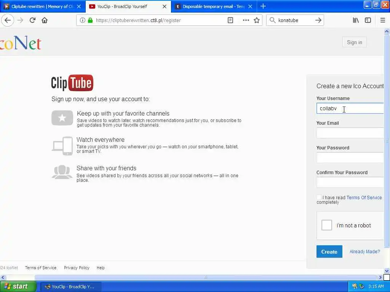
Task: Minimize the browser window
Action: tap(368, 5)
